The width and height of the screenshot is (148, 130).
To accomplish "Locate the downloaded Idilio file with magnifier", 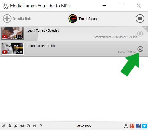I will point(140,49).
